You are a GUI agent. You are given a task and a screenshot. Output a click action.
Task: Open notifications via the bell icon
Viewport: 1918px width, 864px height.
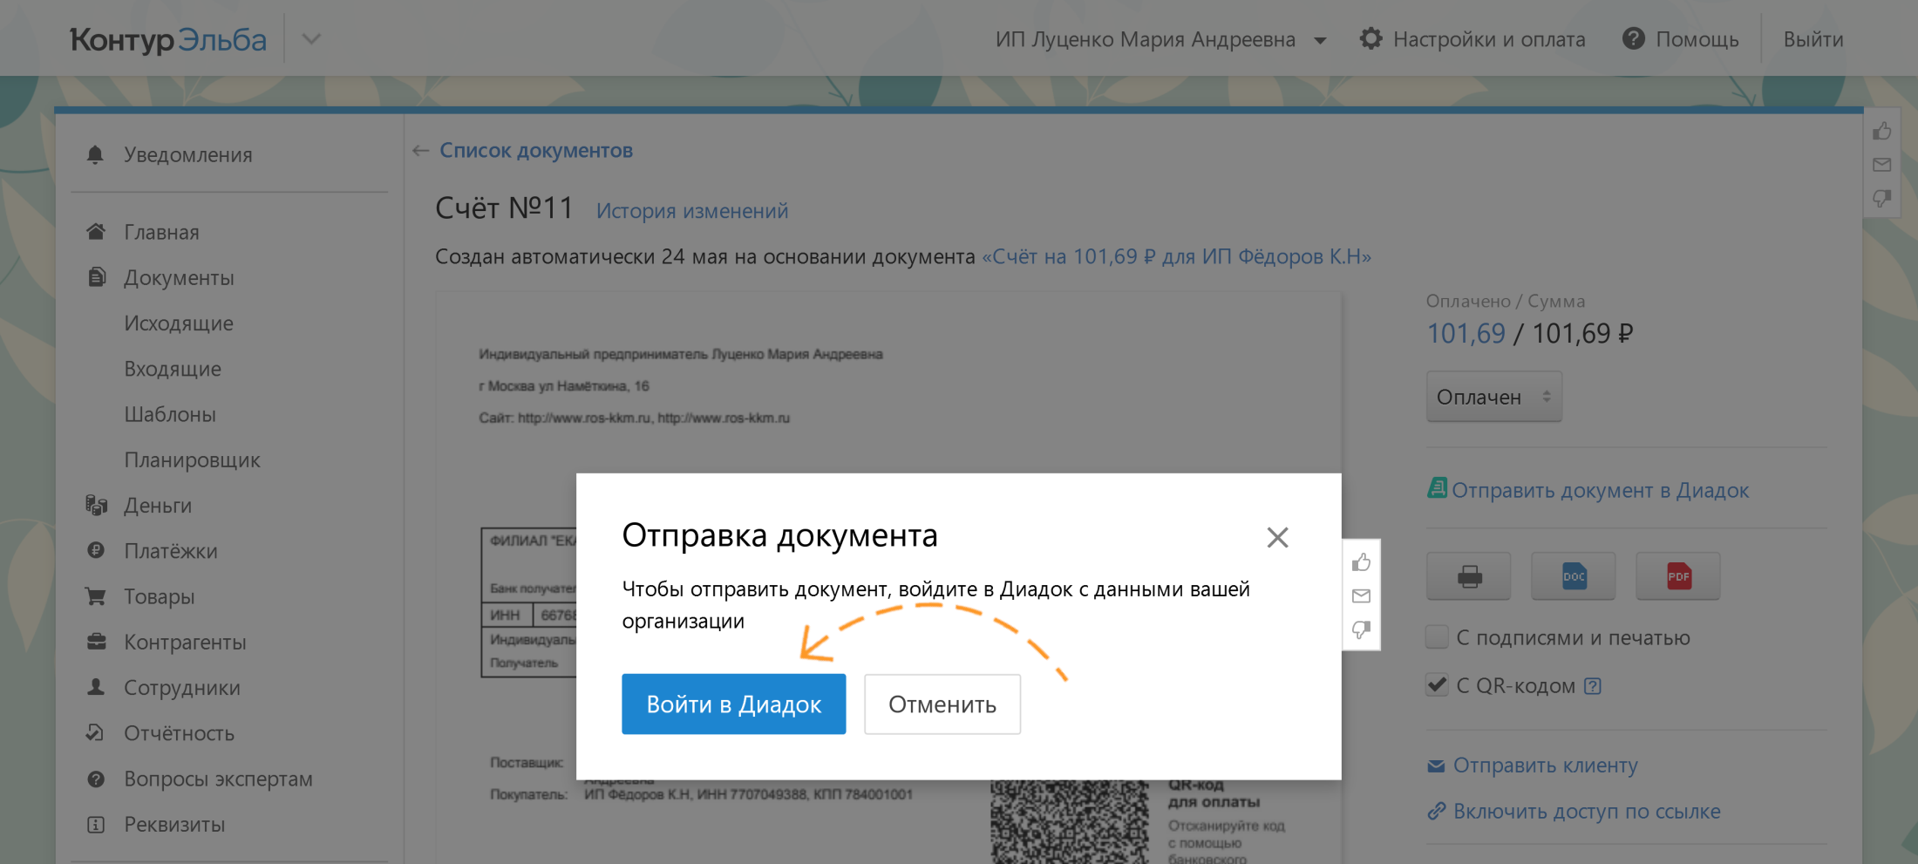[96, 154]
